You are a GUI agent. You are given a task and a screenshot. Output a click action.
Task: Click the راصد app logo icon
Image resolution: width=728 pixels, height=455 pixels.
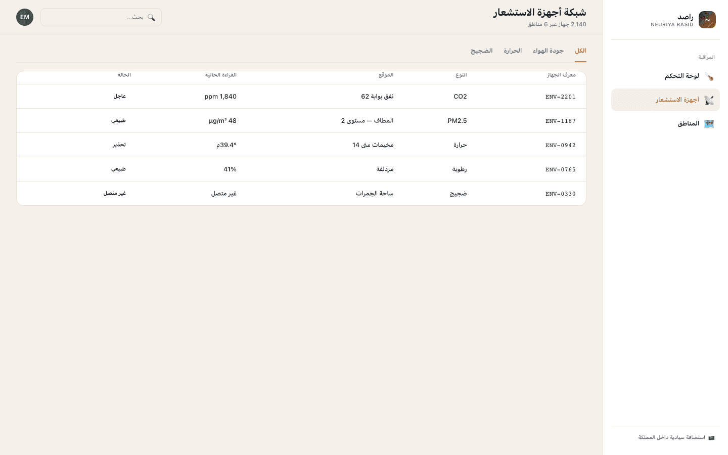707,20
